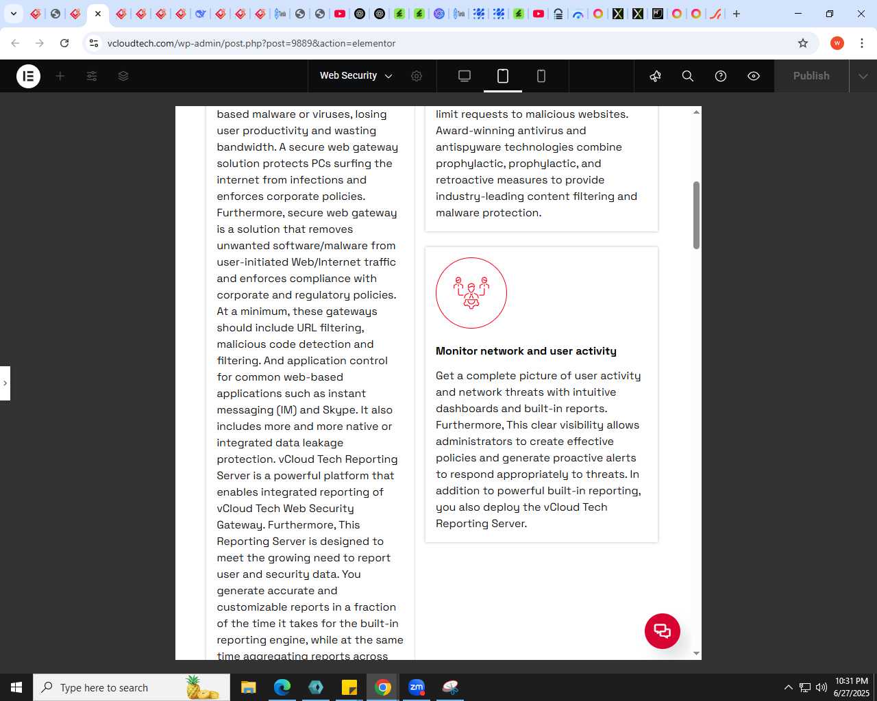Click the preview scroll-up arrow

(696, 112)
